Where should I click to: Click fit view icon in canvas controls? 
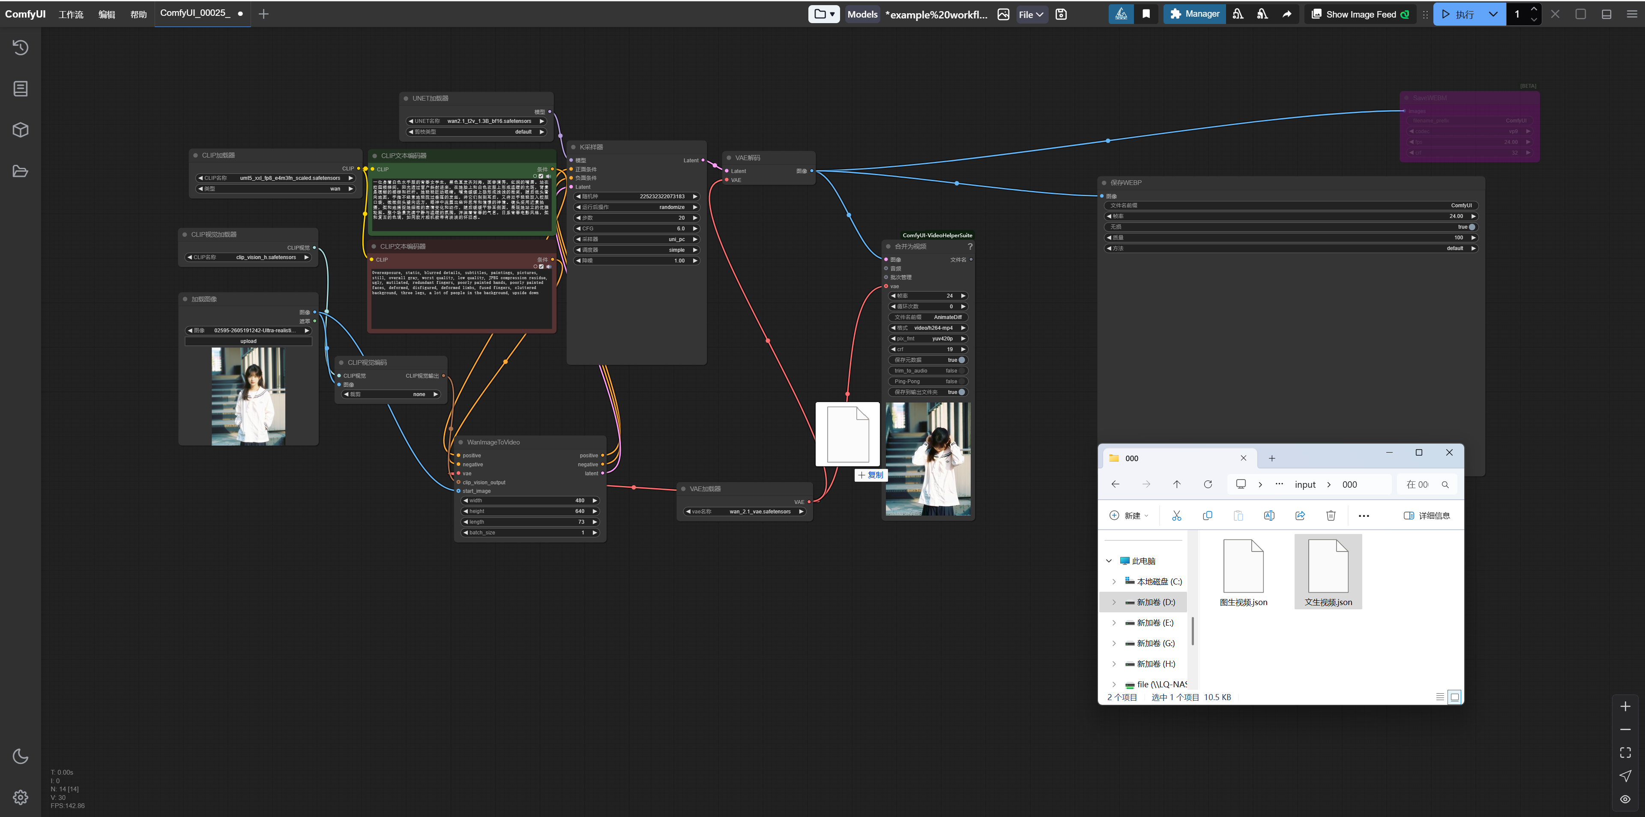tap(1625, 752)
